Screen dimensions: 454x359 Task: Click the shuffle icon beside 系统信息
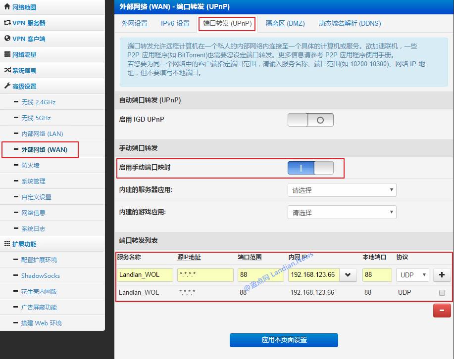[7, 70]
